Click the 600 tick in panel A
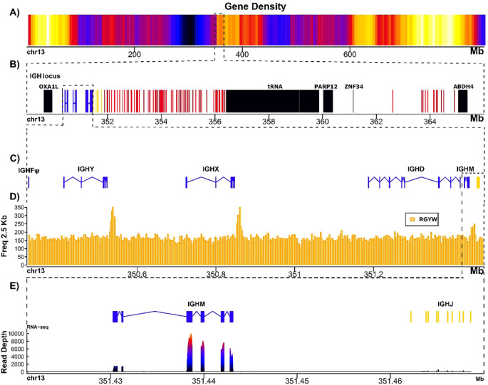The height and width of the screenshot is (385, 488). pos(350,54)
